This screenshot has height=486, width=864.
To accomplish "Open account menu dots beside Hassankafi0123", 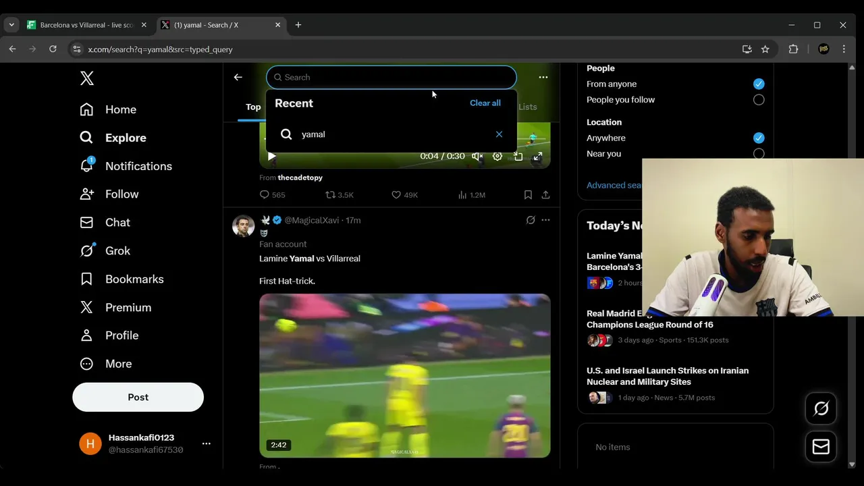I will [207, 443].
